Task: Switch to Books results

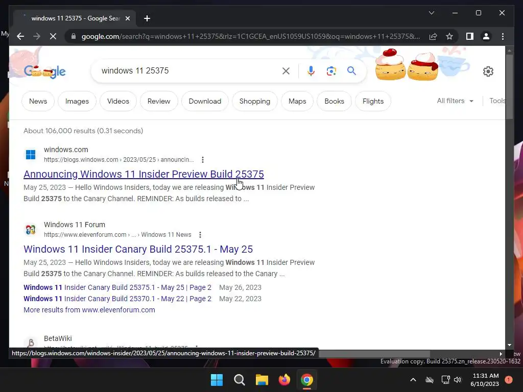Action: tap(334, 101)
